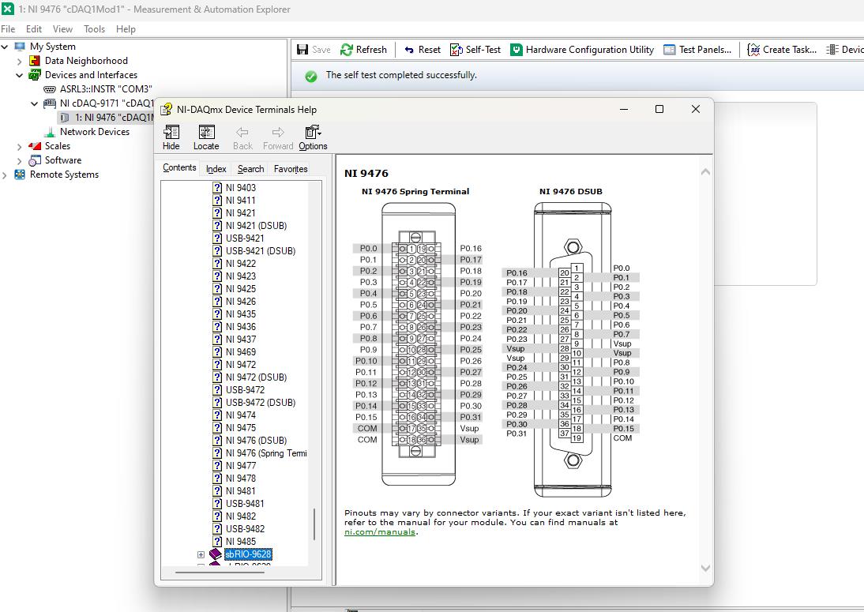Collapse the NI cDAQ-9171 node

(34, 103)
